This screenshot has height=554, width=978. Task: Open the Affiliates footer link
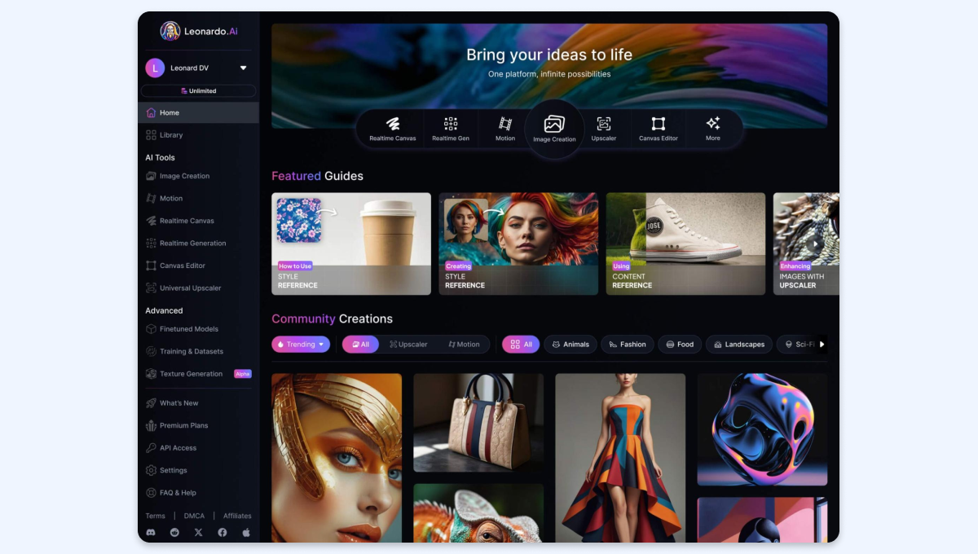coord(237,516)
